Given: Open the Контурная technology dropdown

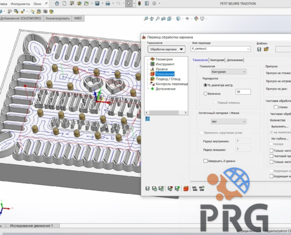Looking at the screenshot, I should pos(229,72).
